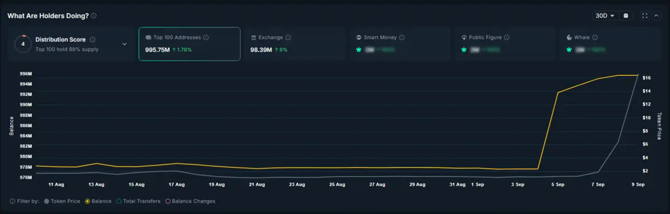670x214 pixels.
Task: Click the 98.39M exchange balance value
Action: pyautogui.click(x=261, y=50)
